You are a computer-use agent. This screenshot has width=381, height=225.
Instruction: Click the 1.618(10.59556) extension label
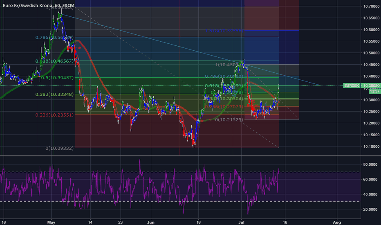(x=224, y=31)
